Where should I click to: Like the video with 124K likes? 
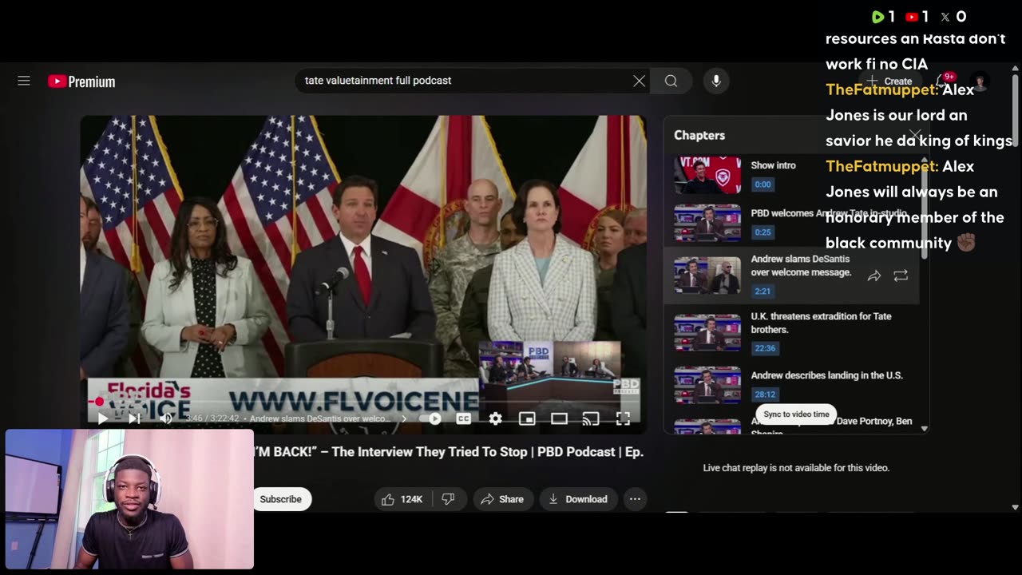coord(403,499)
